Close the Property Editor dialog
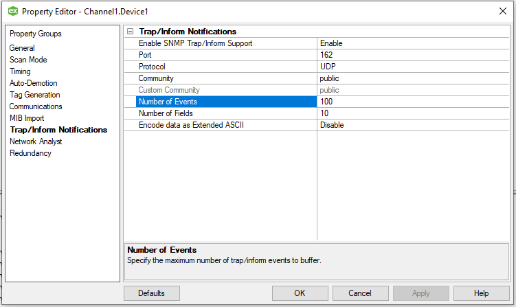516x307 pixels. pos(502,11)
